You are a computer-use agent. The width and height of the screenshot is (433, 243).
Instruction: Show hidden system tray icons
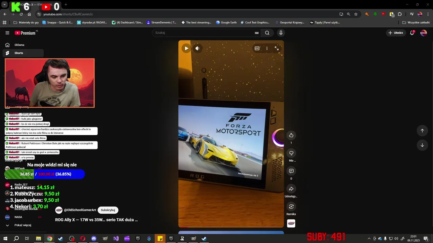[369, 239]
